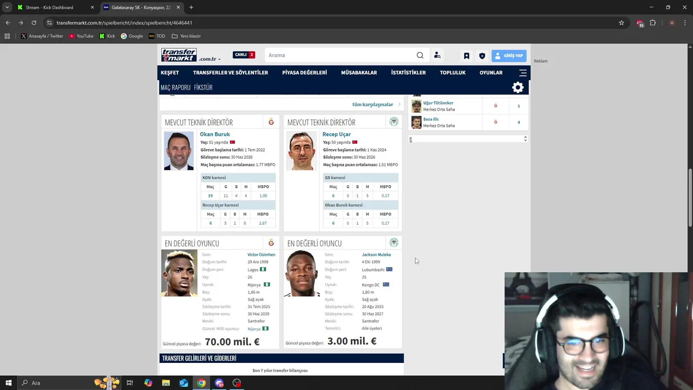
Task: Click club crest in Uğur Tütüneker row
Action: click(x=495, y=106)
